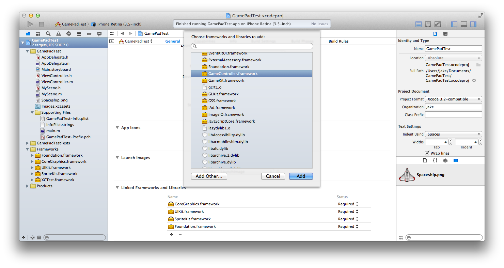Open the Code Snippet library (braces icon)

point(435,160)
